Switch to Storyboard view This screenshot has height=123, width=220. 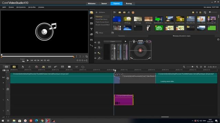(7, 67)
